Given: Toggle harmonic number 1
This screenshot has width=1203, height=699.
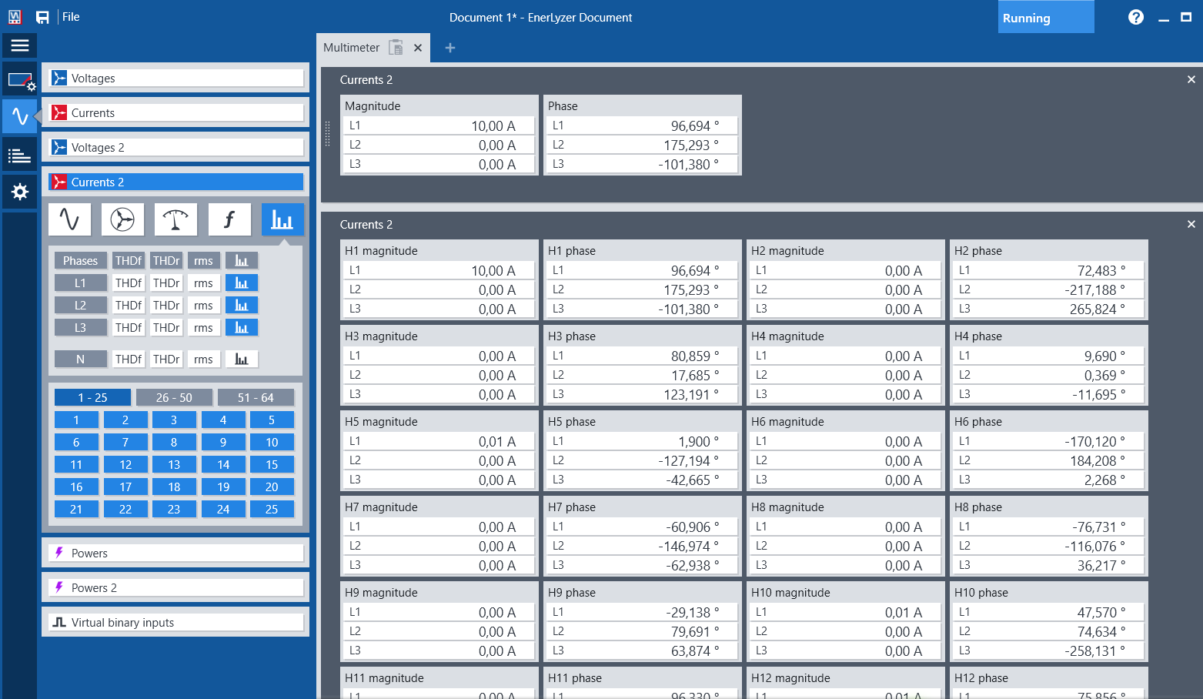Looking at the screenshot, I should click(x=76, y=420).
